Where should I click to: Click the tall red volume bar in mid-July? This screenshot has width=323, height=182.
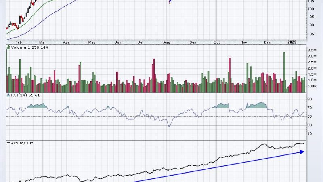(154, 76)
